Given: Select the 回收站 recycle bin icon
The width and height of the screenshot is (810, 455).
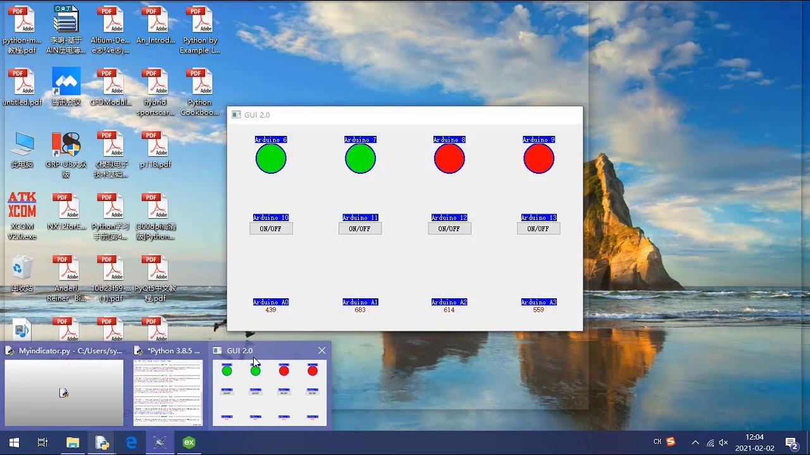Looking at the screenshot, I should point(22,273).
